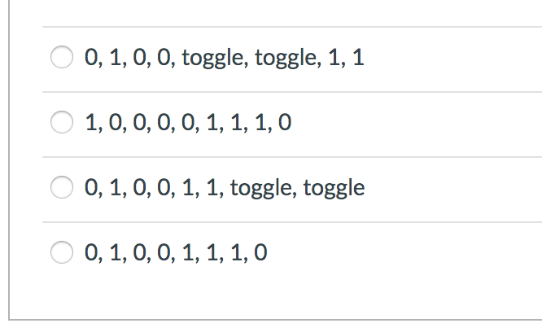Choose the last answer option's radio circle
The image size is (542, 332).
tap(63, 254)
